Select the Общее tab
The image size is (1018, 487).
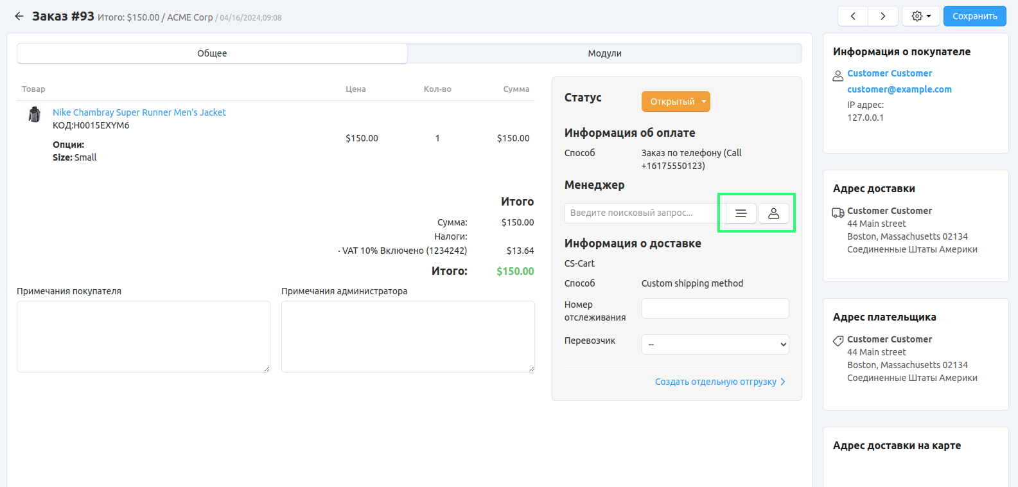(212, 53)
